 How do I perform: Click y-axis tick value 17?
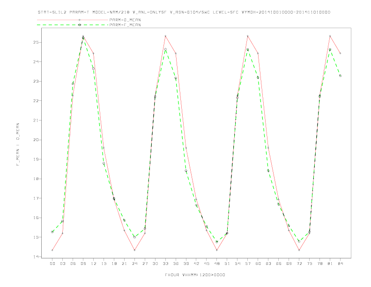tap(36, 198)
